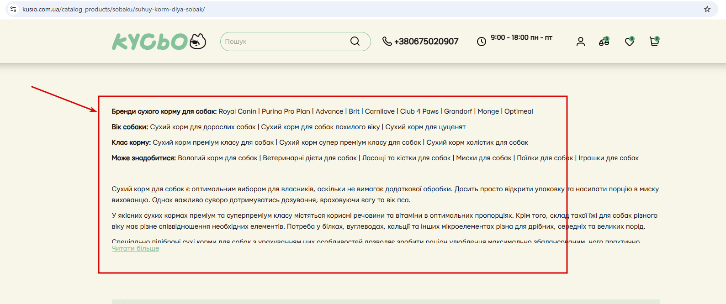726x304 pixels.
Task: Open the Grandorf brand link
Action: [458, 111]
